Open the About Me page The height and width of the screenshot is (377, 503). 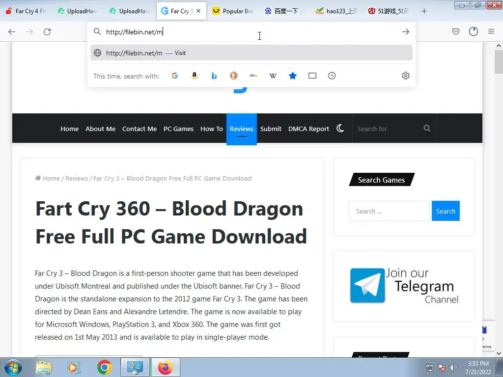pyautogui.click(x=100, y=129)
